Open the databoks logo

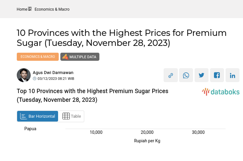(x=221, y=92)
